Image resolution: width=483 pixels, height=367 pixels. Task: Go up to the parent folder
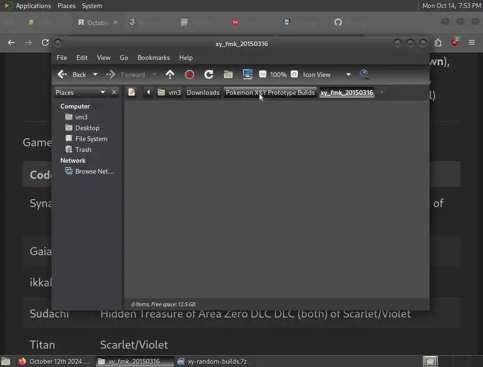click(170, 74)
